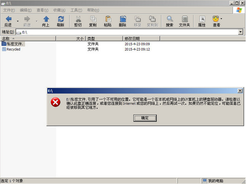Sort by 修改日期 column header

point(141,39)
